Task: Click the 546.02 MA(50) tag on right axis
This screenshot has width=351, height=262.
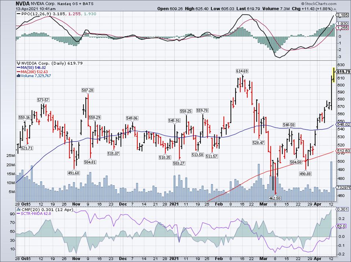Action: point(343,124)
